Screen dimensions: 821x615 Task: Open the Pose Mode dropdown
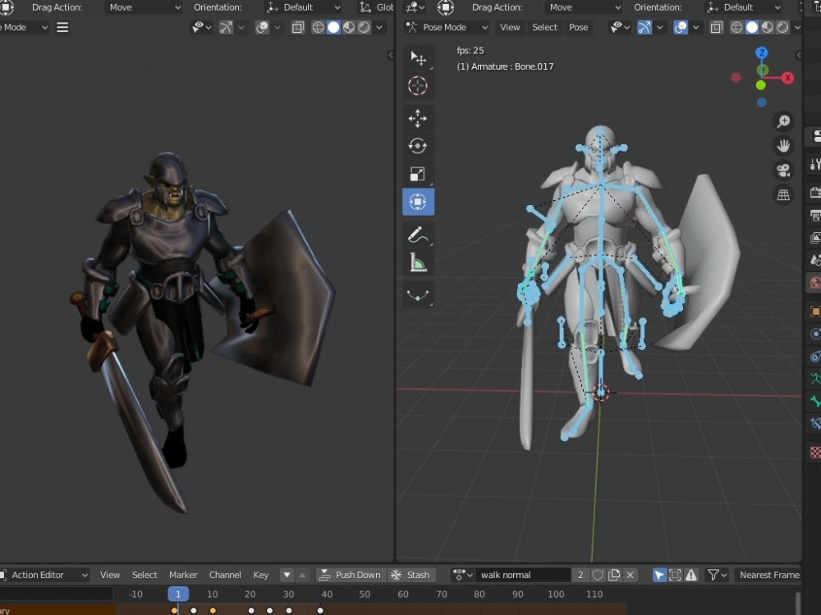(x=446, y=27)
